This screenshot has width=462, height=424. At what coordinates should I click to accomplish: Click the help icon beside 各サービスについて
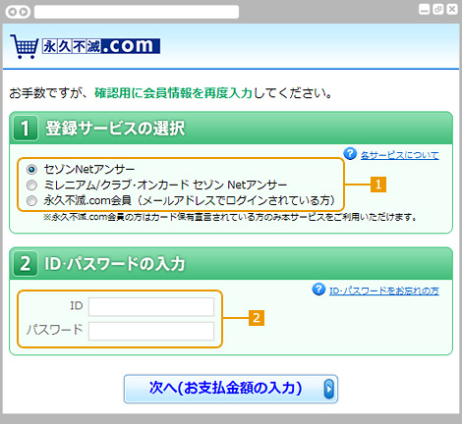pos(350,153)
